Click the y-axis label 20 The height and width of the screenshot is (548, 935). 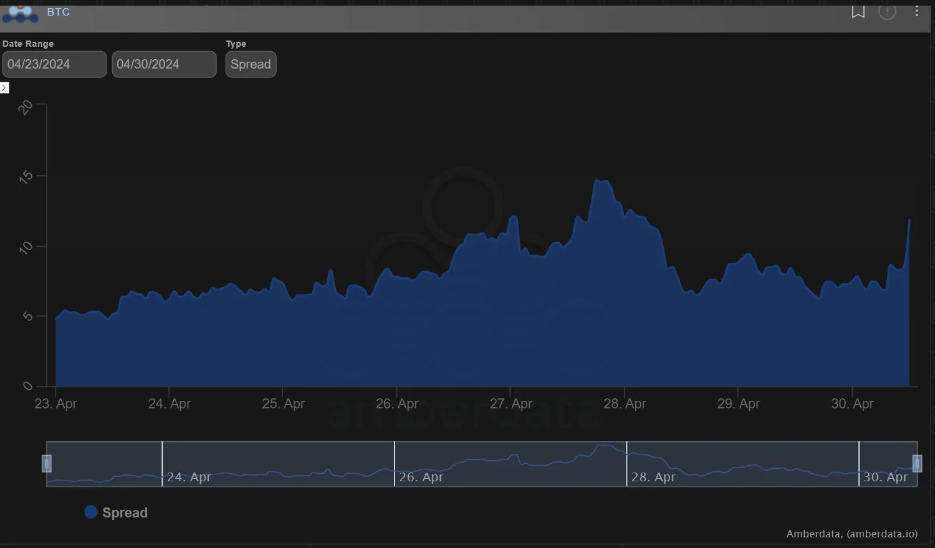click(x=26, y=107)
